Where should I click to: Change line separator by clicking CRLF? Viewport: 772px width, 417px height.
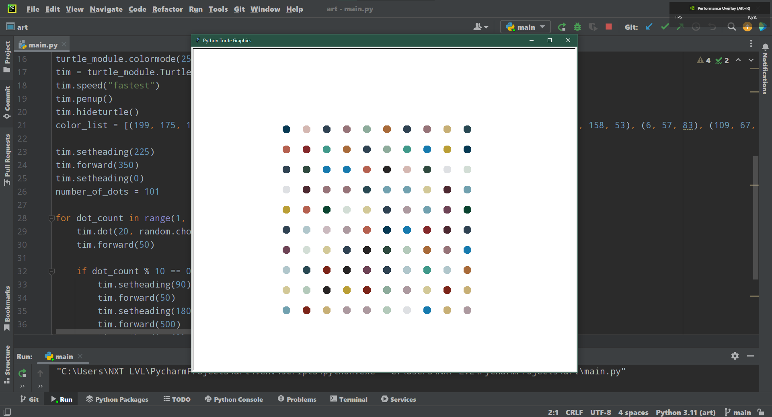(574, 412)
